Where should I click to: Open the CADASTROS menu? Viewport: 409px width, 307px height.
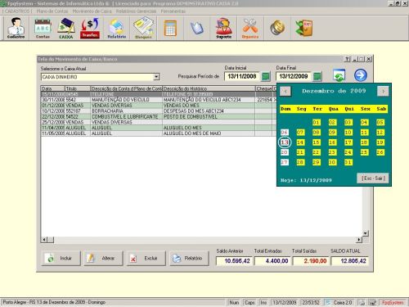pos(18,11)
